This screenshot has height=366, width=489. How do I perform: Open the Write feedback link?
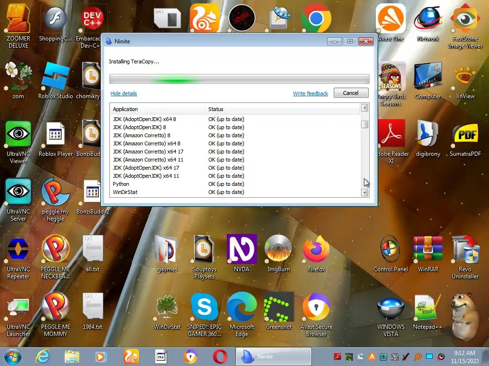(x=310, y=93)
